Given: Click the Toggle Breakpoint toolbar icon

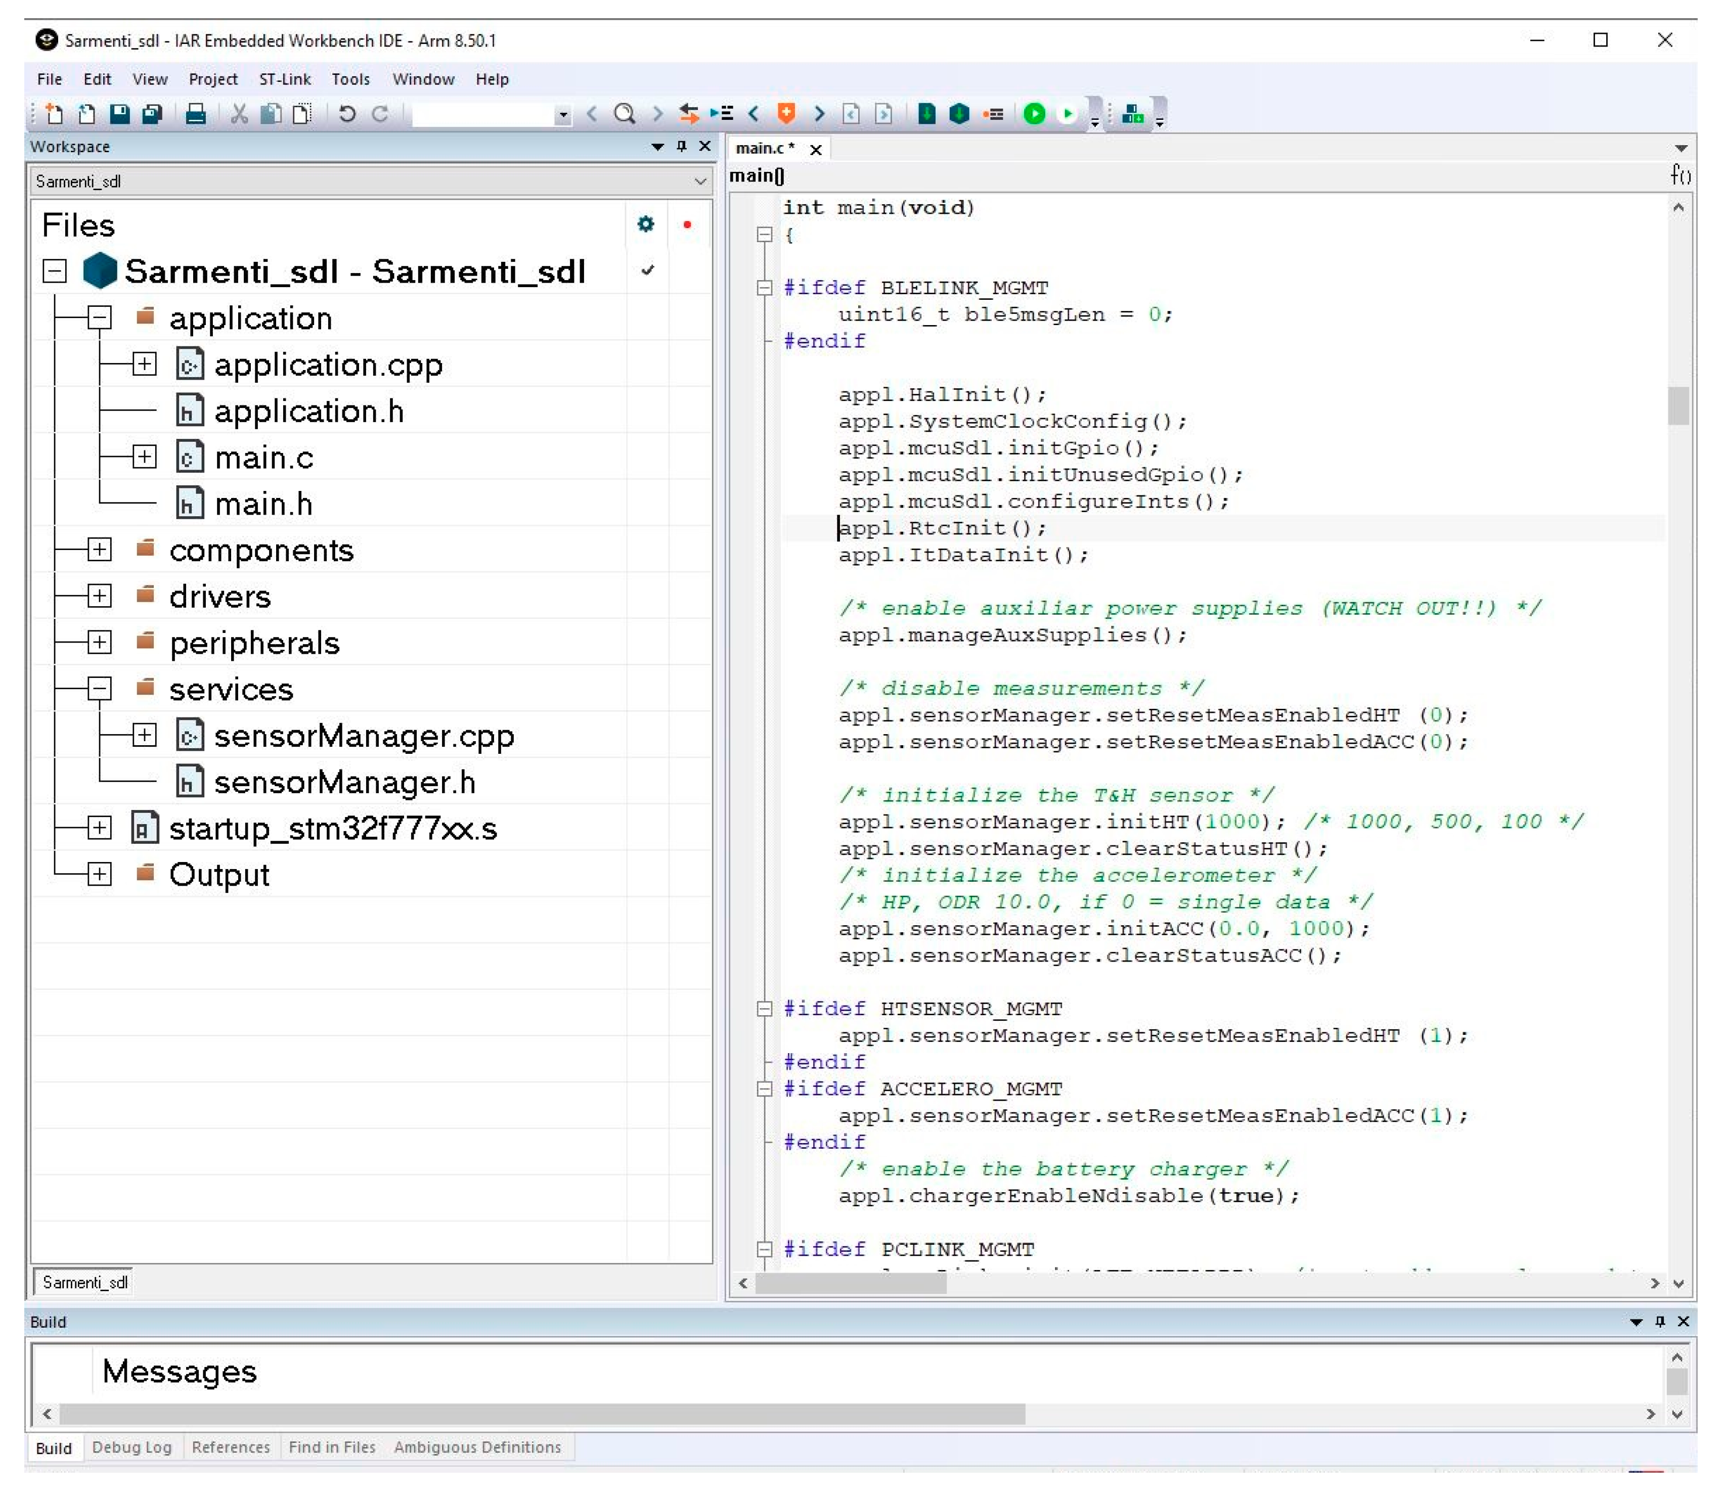Looking at the screenshot, I should tap(993, 114).
